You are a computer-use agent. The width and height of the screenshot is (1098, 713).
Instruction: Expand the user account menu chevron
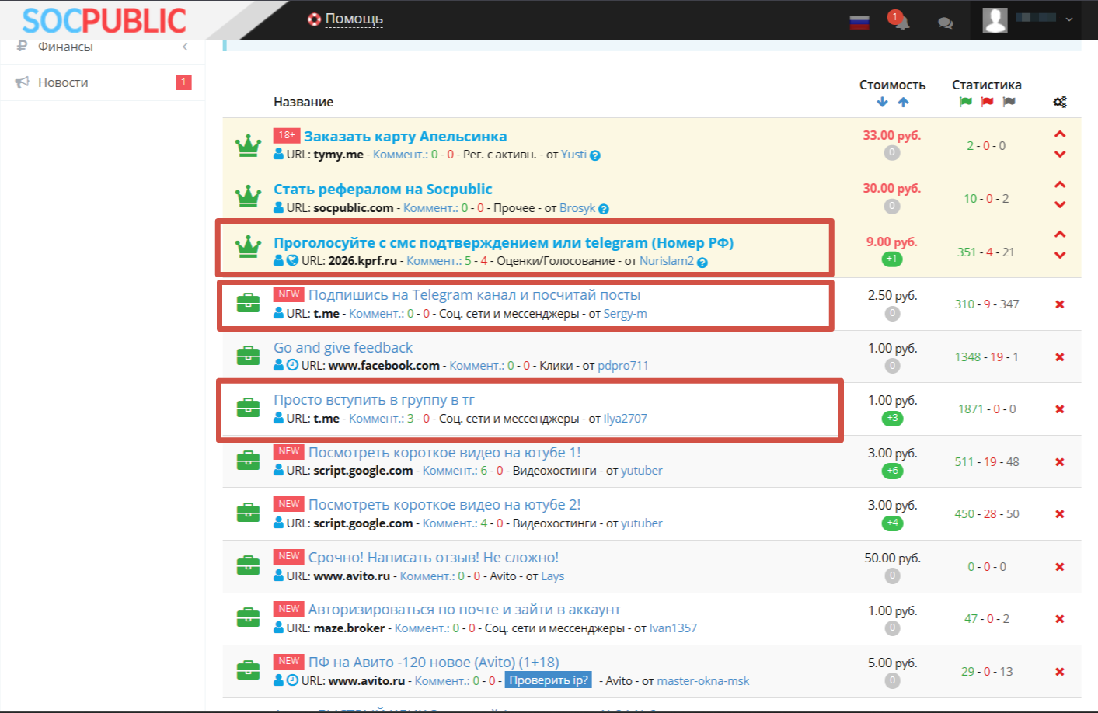point(1069,19)
